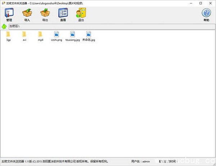Screen dimensions: 216x166
Task: Select the 查看 (View) toolbar icon
Action: click(x=63, y=14)
